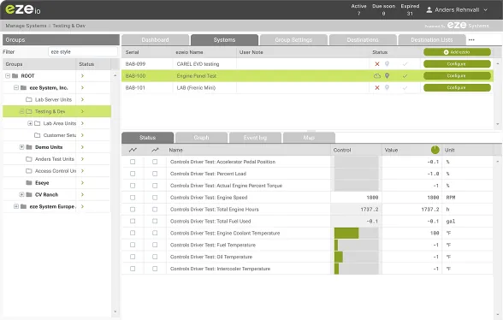Switch to the Event log tab
Screen dimensions: 503x320
click(255, 138)
